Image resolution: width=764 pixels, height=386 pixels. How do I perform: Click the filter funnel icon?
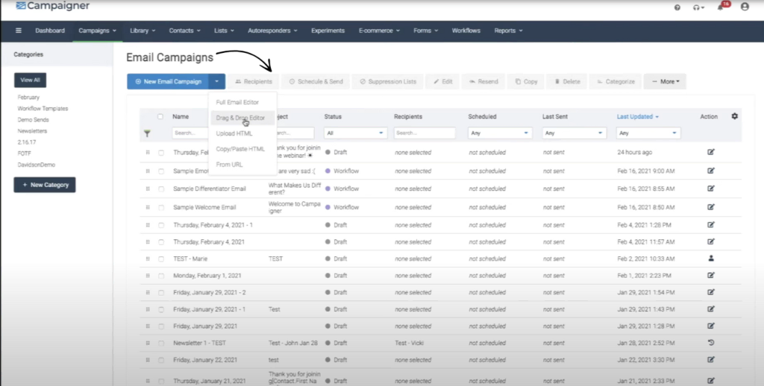(147, 133)
